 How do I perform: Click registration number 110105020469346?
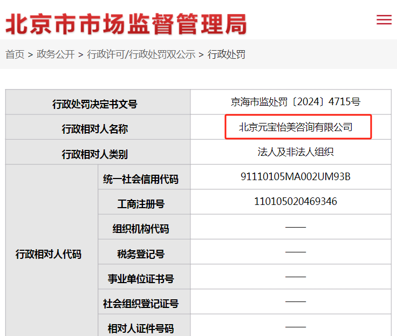click(296, 202)
